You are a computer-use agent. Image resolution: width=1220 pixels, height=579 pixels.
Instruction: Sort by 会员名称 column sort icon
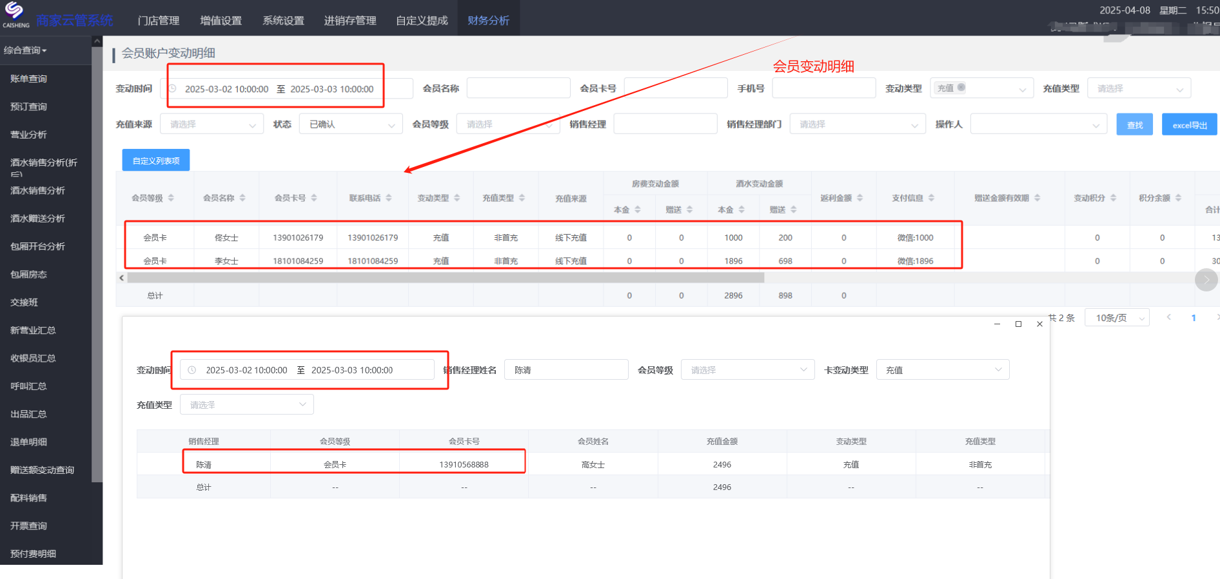tap(242, 198)
